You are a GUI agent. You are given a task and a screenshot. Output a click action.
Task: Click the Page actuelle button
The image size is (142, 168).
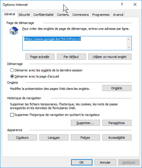click(x=40, y=57)
